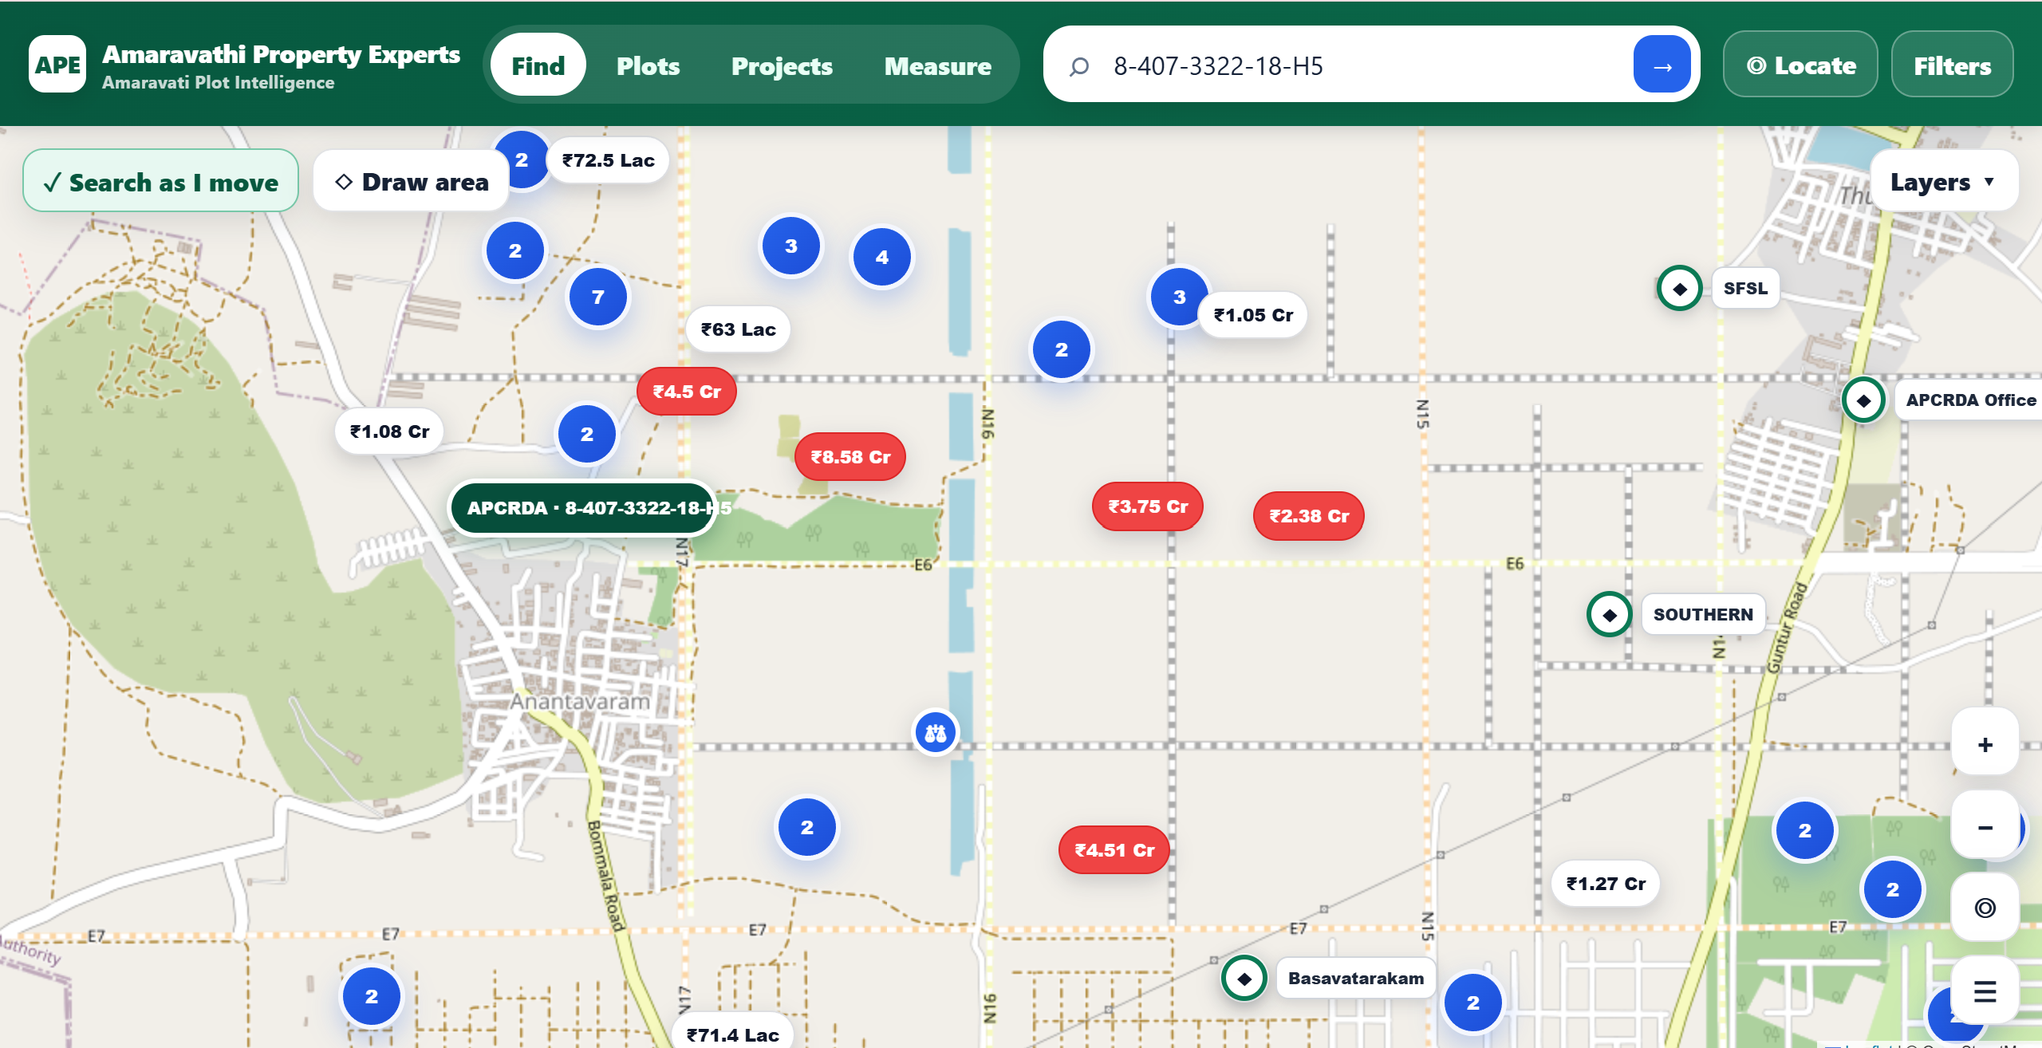Expand the Layers dropdown
2042x1048 pixels.
pos(1944,182)
